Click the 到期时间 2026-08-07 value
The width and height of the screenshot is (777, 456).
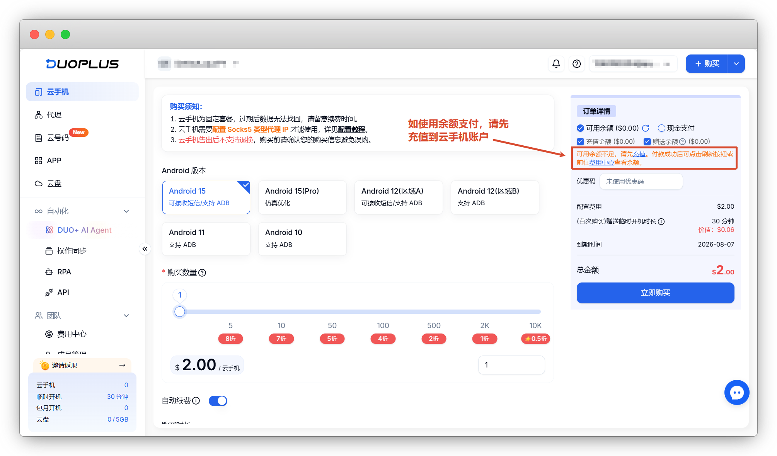click(716, 245)
